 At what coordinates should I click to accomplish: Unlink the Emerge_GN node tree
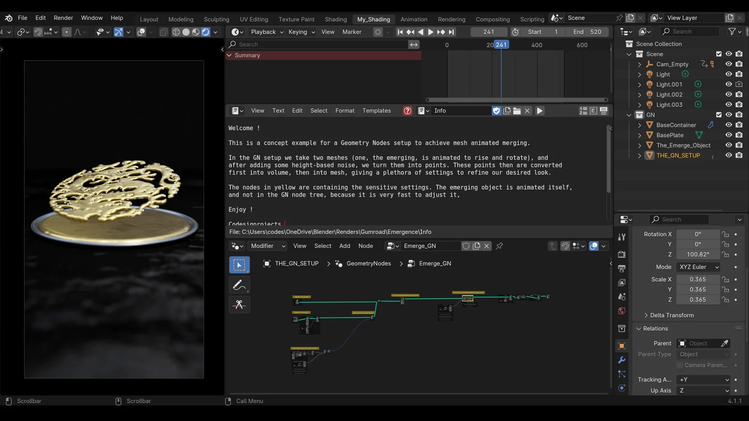[486, 246]
